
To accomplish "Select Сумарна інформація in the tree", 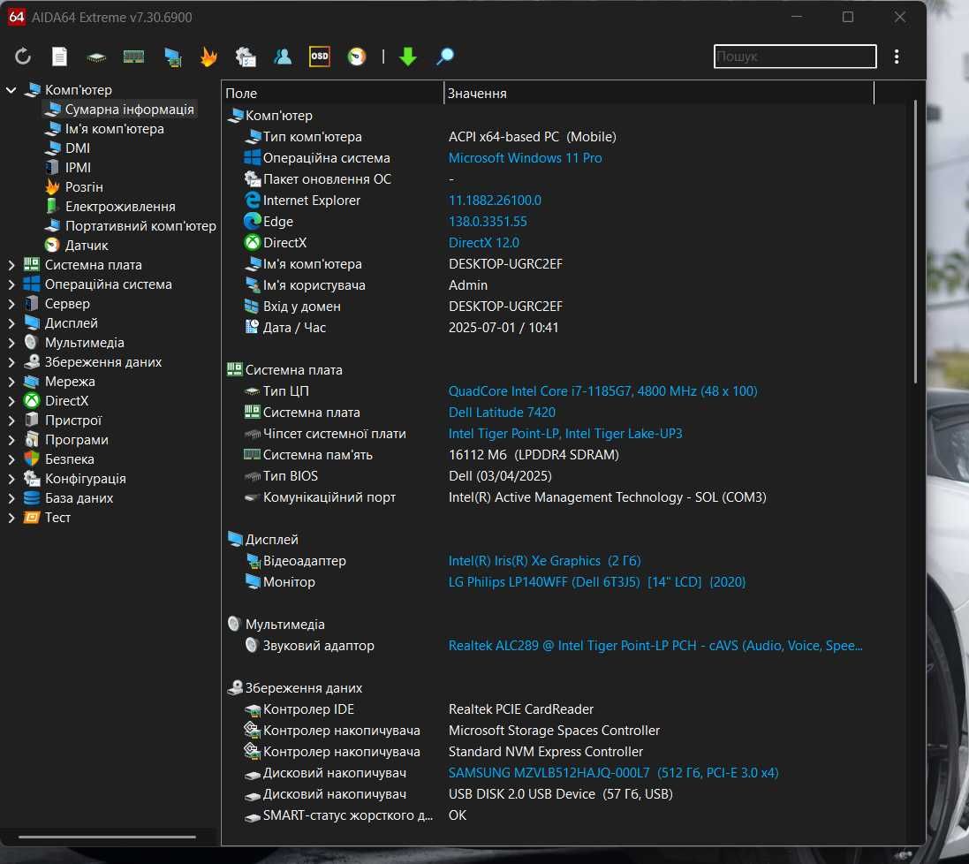I will tap(129, 110).
